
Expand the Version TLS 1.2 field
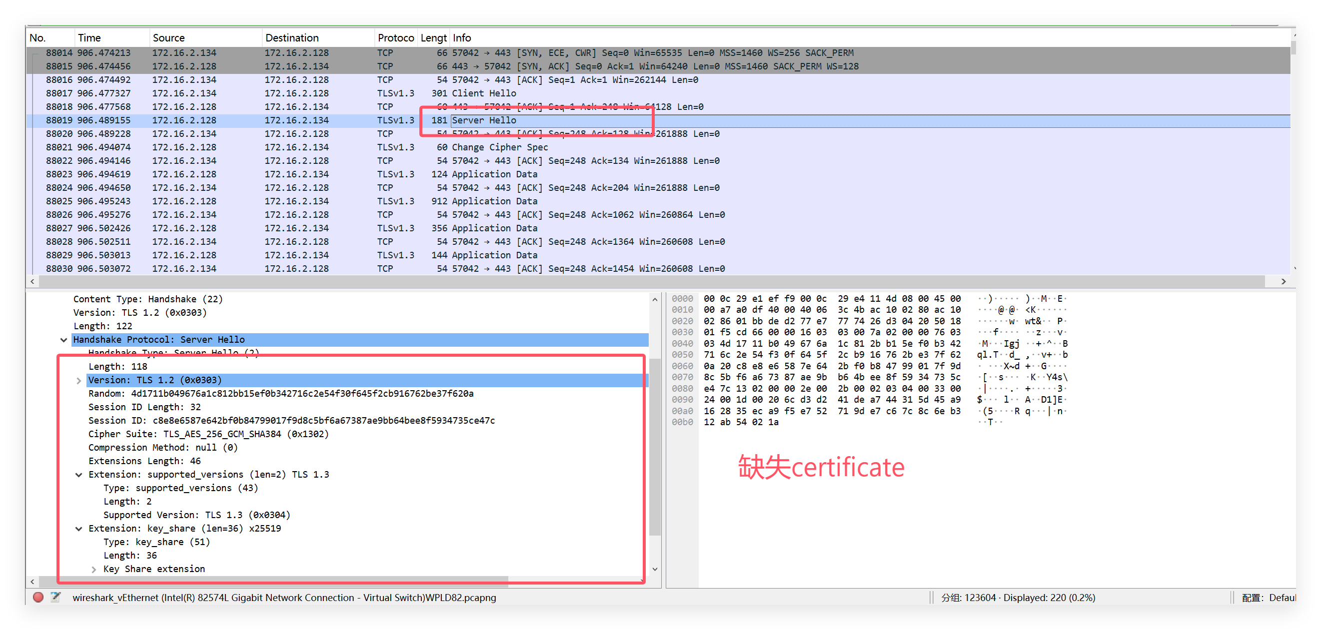(x=78, y=380)
